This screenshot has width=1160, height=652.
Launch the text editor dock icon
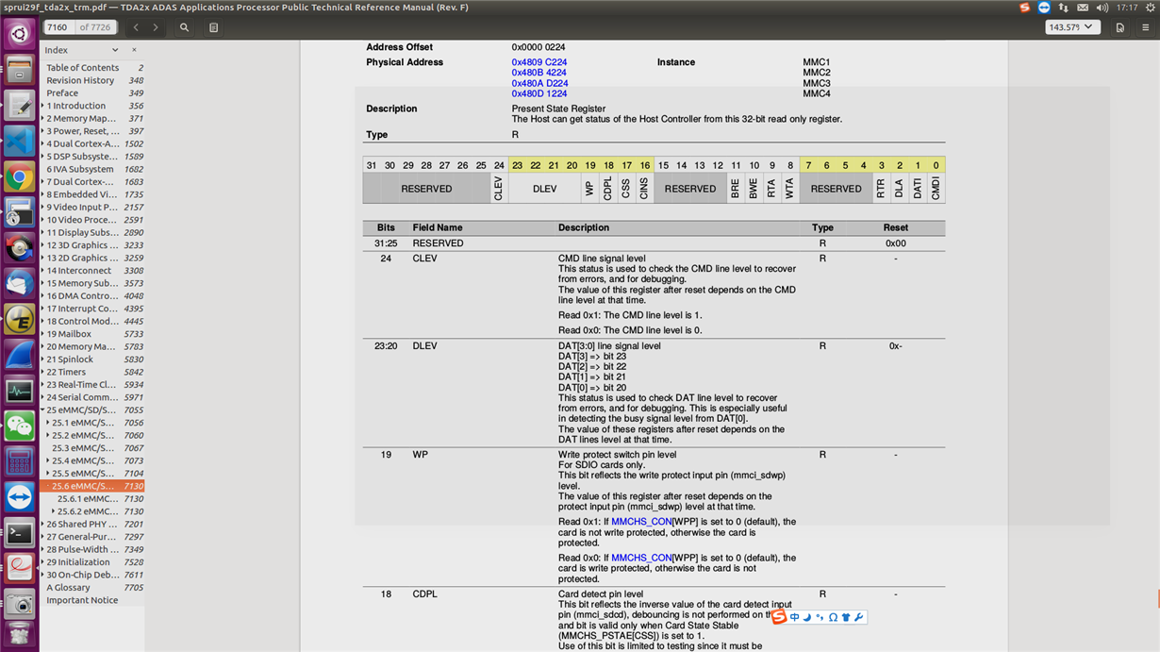pos(19,106)
